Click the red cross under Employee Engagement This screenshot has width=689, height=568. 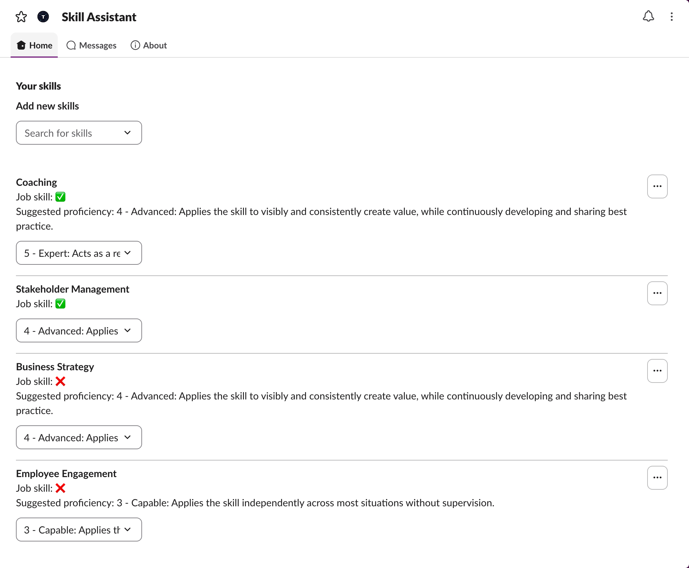click(60, 488)
